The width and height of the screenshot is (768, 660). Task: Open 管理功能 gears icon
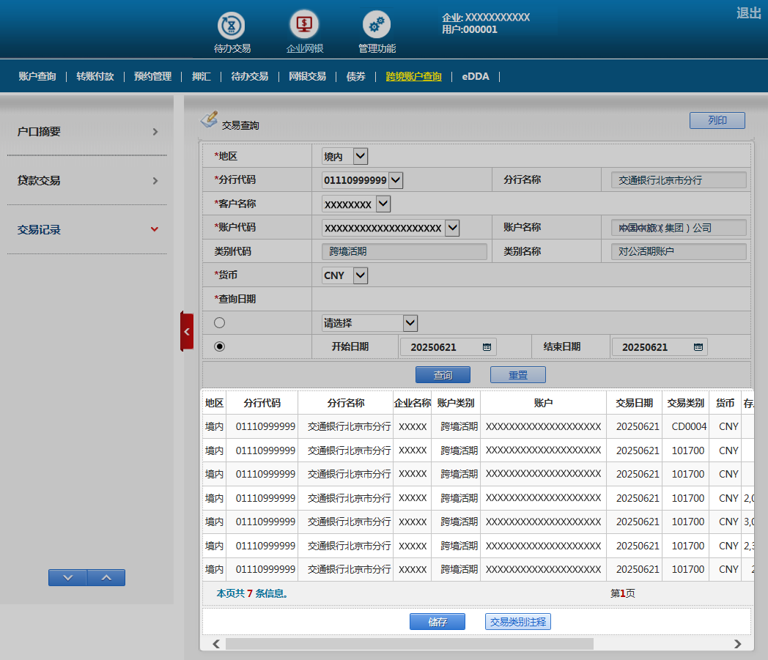coord(377,24)
